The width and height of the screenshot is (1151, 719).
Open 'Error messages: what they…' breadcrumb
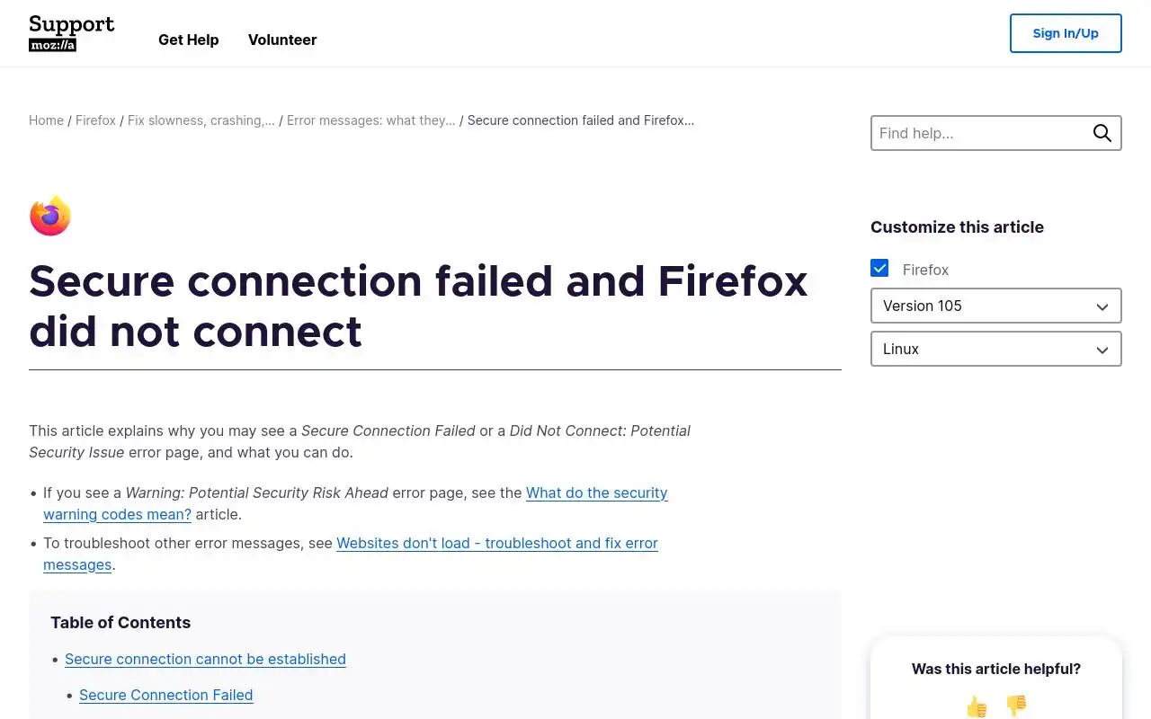tap(370, 120)
